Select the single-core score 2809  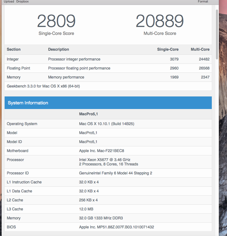(x=56, y=21)
